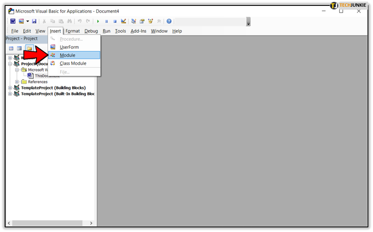The image size is (373, 232).
Task: Collapse the Project (Document4) tree node
Action: pos(10,64)
